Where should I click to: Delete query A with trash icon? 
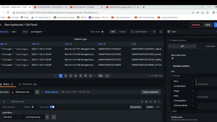155,102
